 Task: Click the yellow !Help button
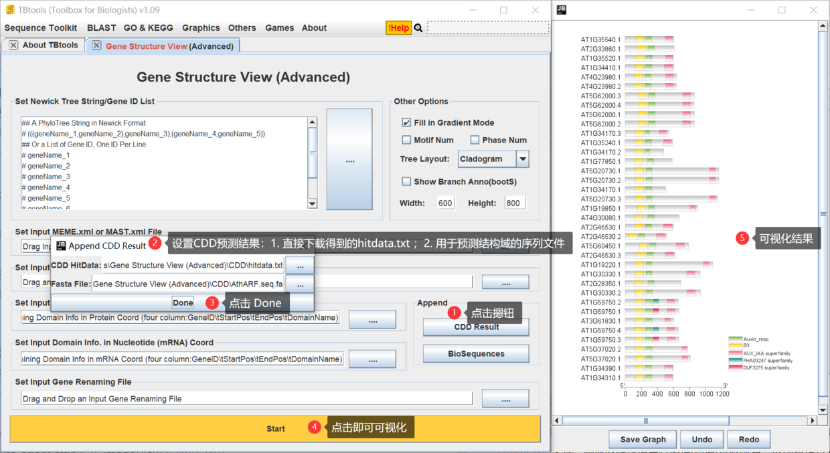398,27
